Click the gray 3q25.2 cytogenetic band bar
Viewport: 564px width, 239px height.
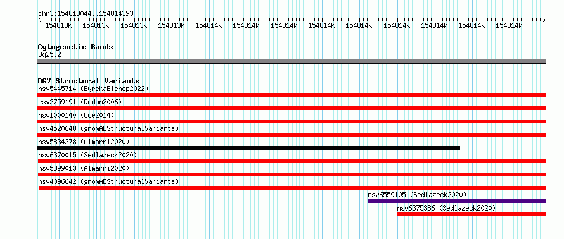click(x=292, y=61)
